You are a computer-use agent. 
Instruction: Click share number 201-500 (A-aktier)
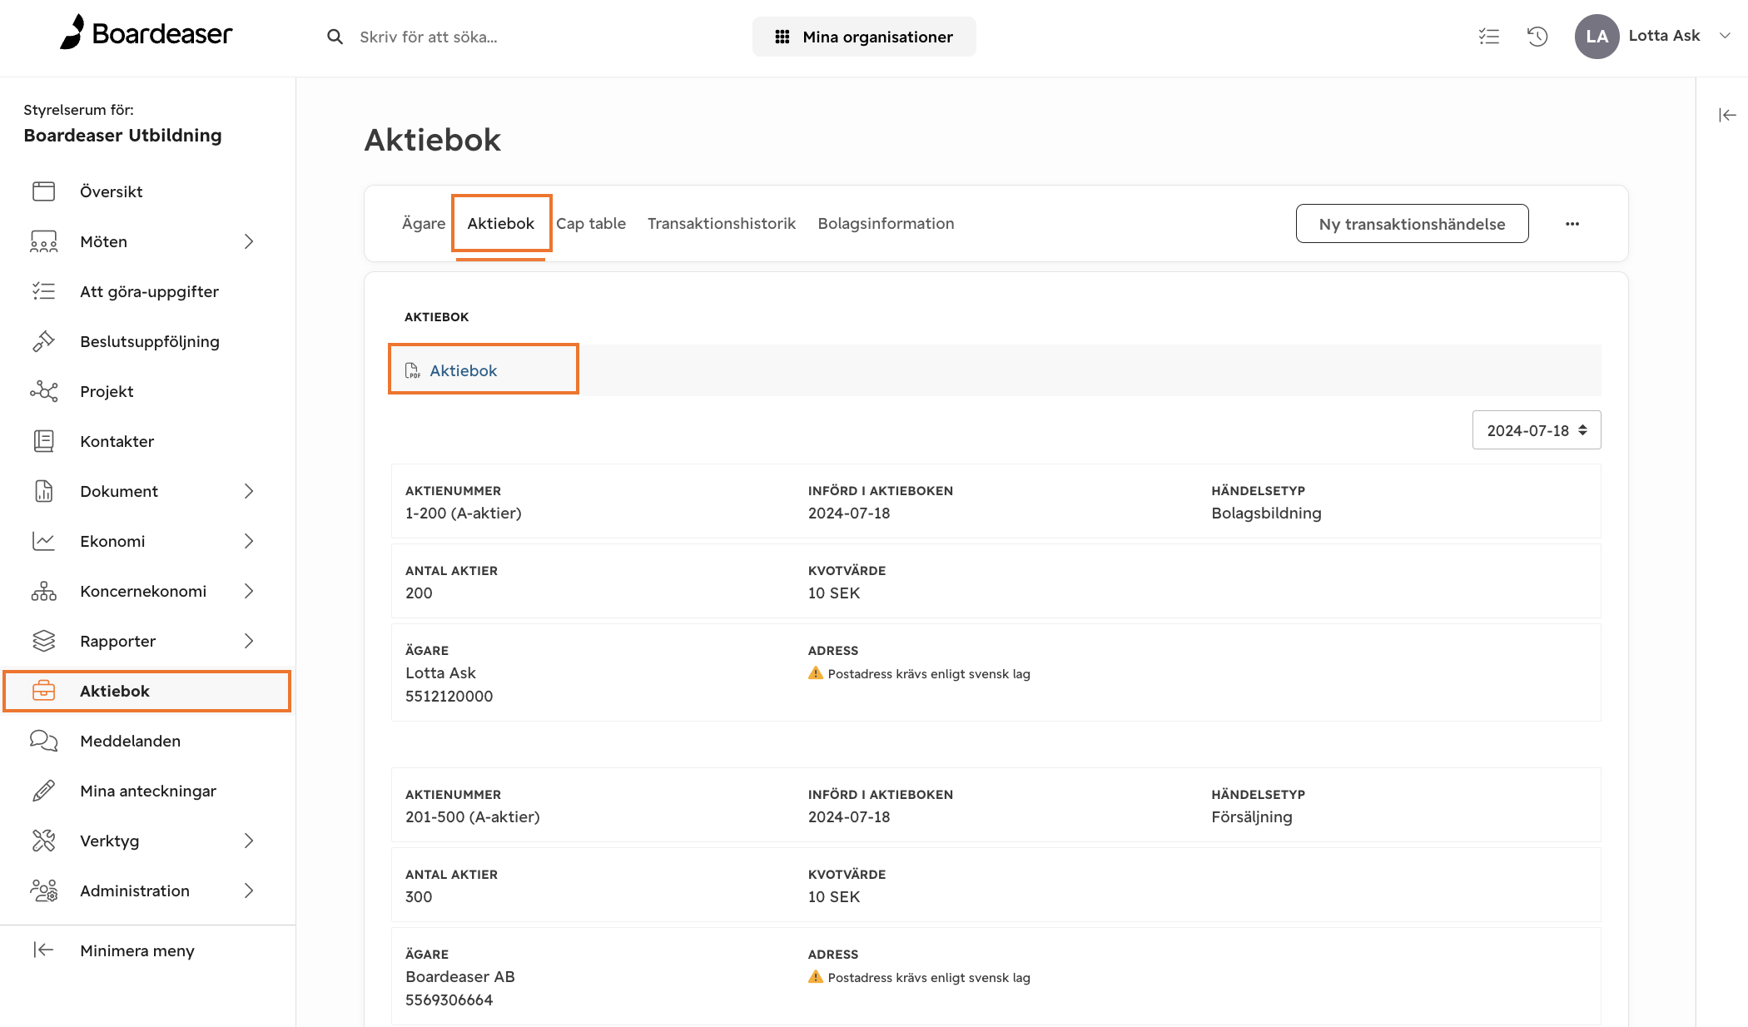pyautogui.click(x=472, y=816)
